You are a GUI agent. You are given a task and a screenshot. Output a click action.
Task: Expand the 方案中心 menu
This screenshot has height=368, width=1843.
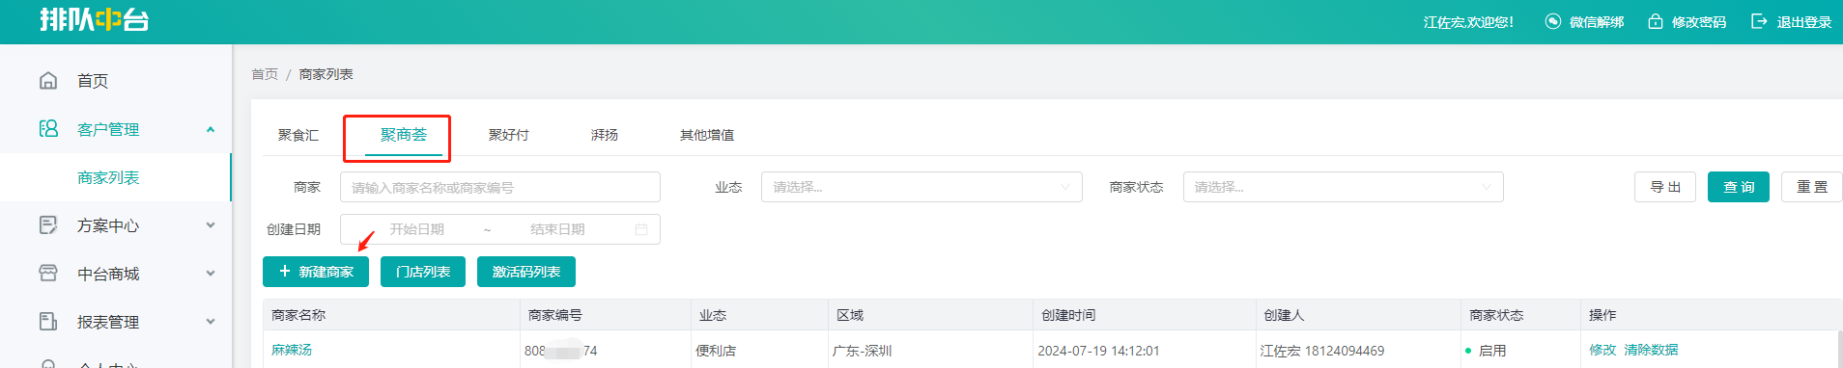[211, 225]
